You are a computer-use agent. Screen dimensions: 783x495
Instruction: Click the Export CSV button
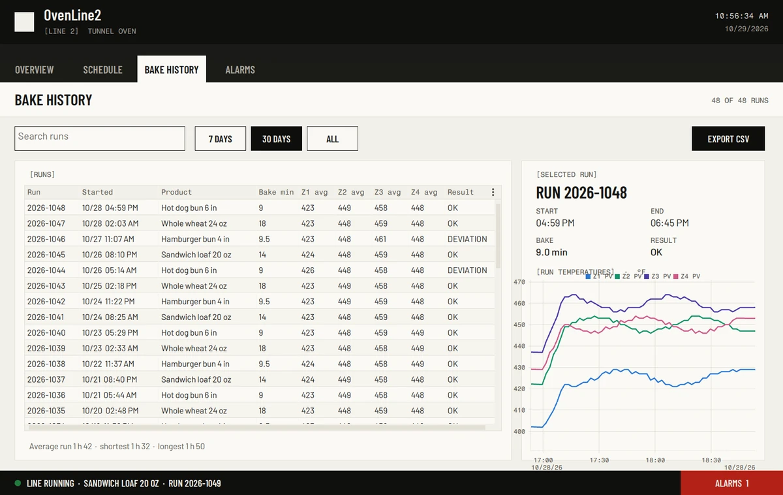pos(728,138)
